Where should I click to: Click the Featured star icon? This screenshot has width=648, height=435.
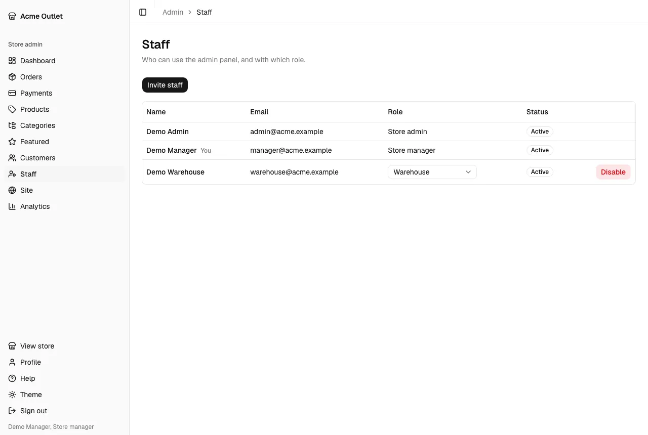click(x=12, y=142)
